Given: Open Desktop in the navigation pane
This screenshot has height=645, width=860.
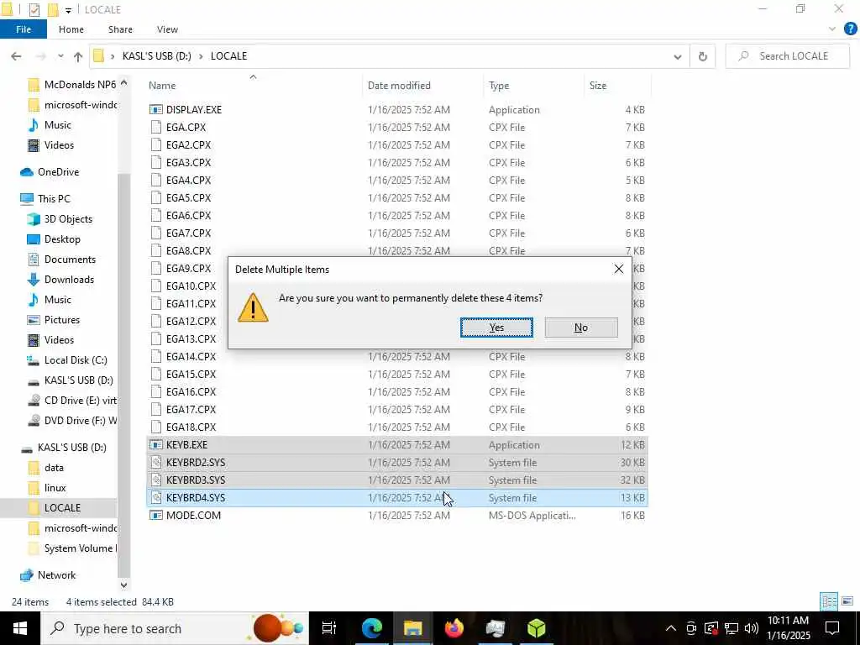Looking at the screenshot, I should [x=62, y=239].
